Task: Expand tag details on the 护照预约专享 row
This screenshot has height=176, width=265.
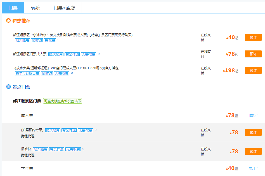Action: tap(95, 130)
